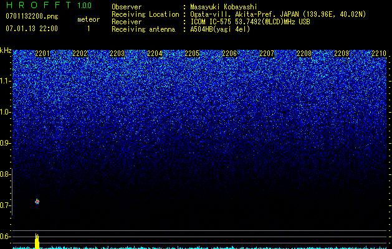Image resolution: width=392 pixels, height=249 pixels.
Task: Click the meteor label
Action: pos(88,19)
